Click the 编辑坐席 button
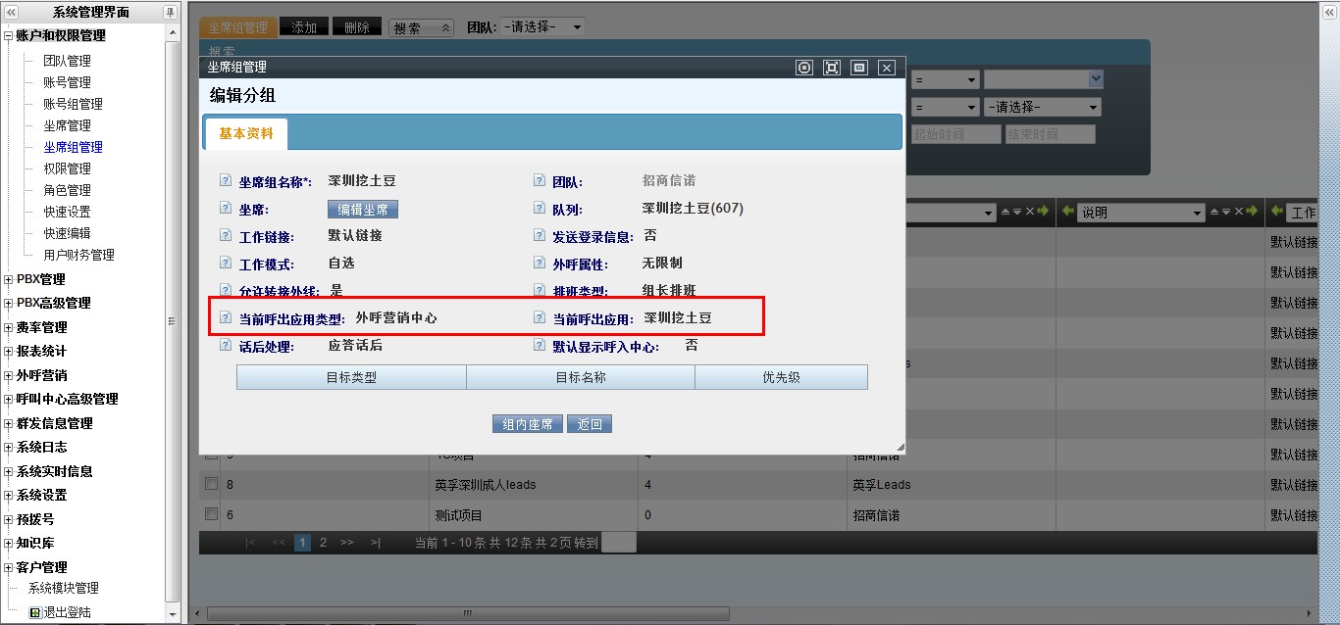Screen dimensions: 1340x625 coord(362,210)
